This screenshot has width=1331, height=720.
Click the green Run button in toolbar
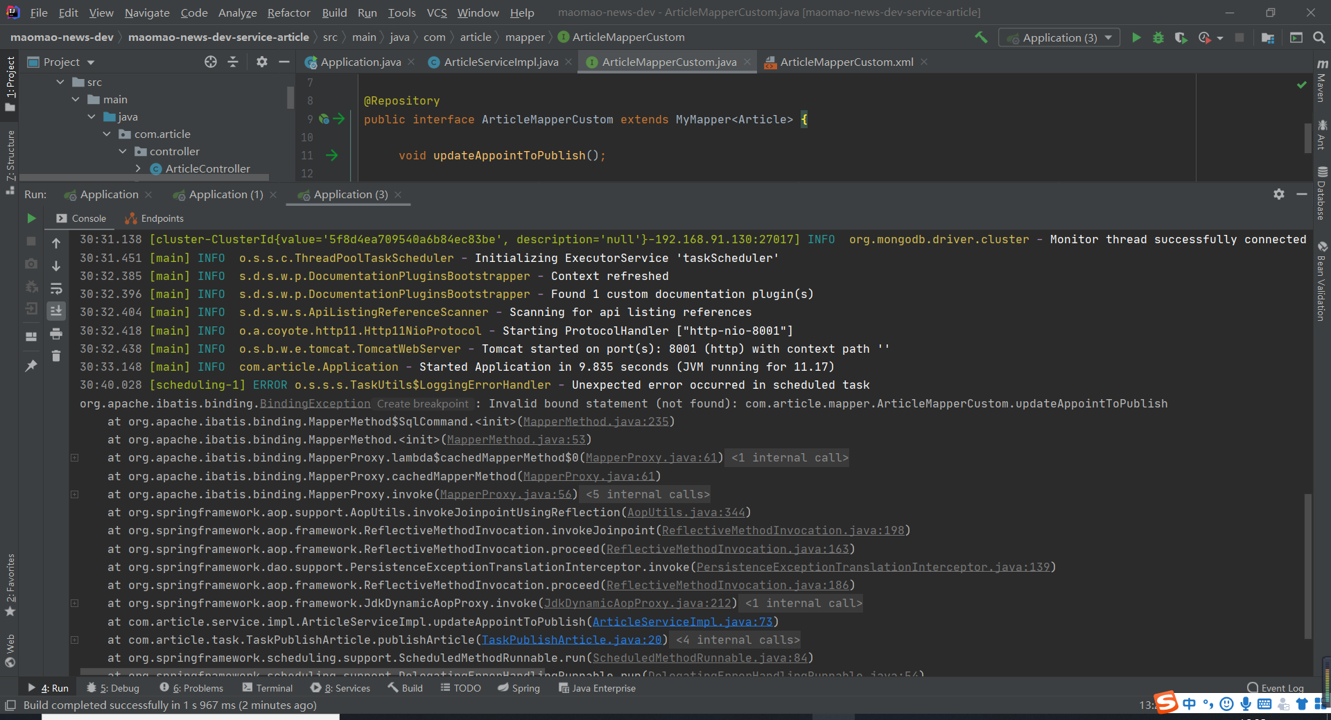point(1136,37)
